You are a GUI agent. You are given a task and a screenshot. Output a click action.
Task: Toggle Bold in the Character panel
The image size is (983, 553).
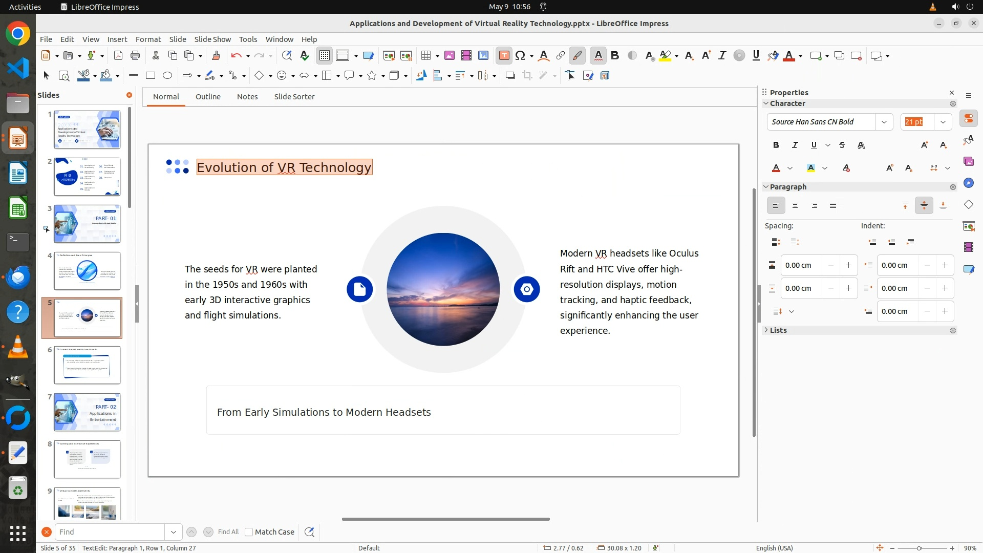pos(776,145)
